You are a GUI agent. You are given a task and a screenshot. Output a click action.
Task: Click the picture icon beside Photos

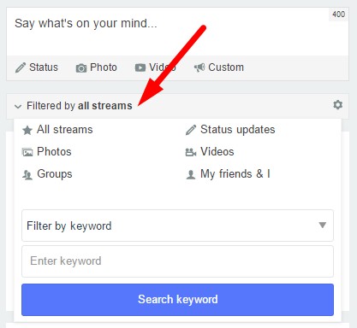(27, 152)
